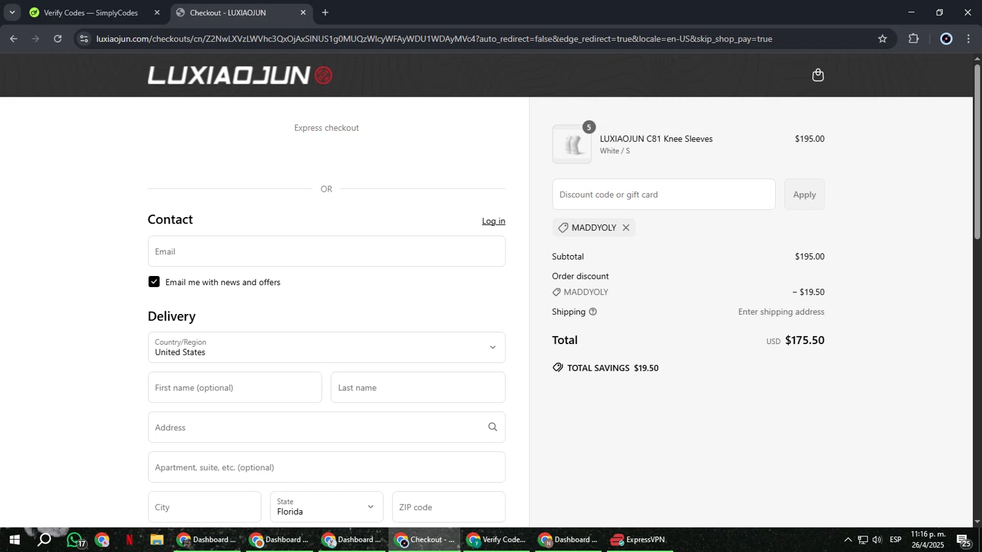Click the browser back arrow
Screen dimensions: 982x552
14,39
